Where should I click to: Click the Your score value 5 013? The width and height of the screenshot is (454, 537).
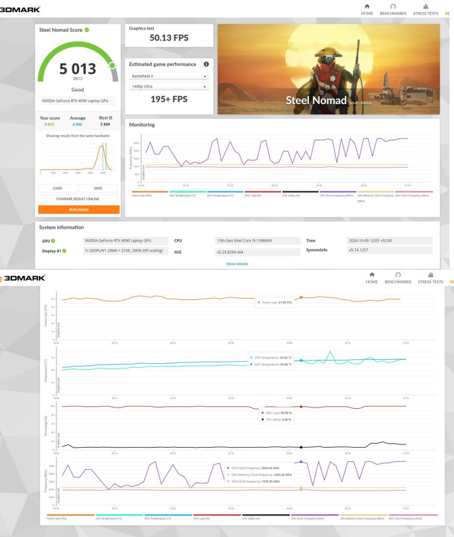pyautogui.click(x=49, y=124)
